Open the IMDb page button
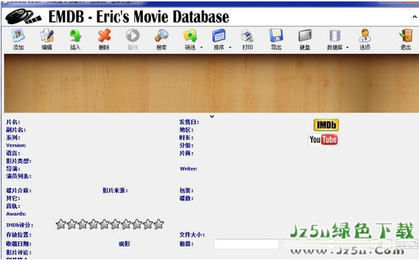The height and width of the screenshot is (260, 419). (326, 125)
